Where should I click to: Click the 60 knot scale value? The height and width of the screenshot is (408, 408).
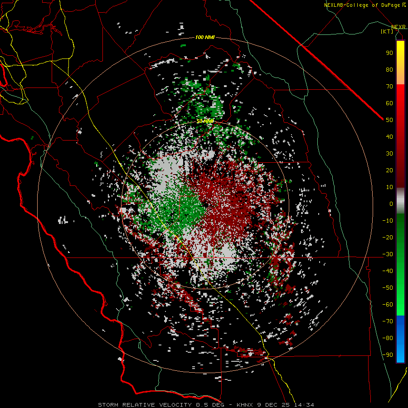click(x=389, y=103)
